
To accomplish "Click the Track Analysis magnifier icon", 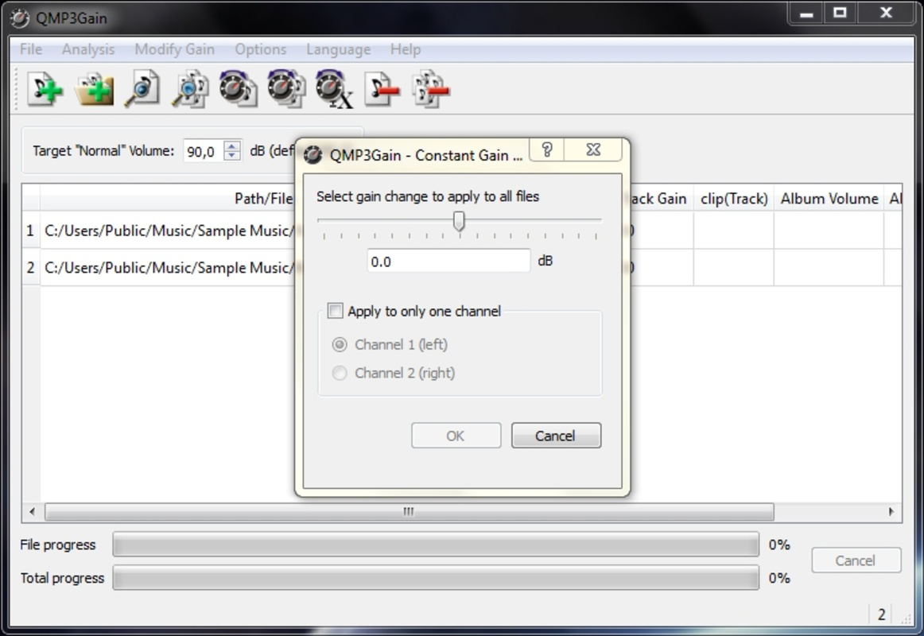I will (x=142, y=90).
